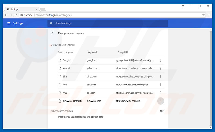Click the Ask engine name

(x=65, y=85)
